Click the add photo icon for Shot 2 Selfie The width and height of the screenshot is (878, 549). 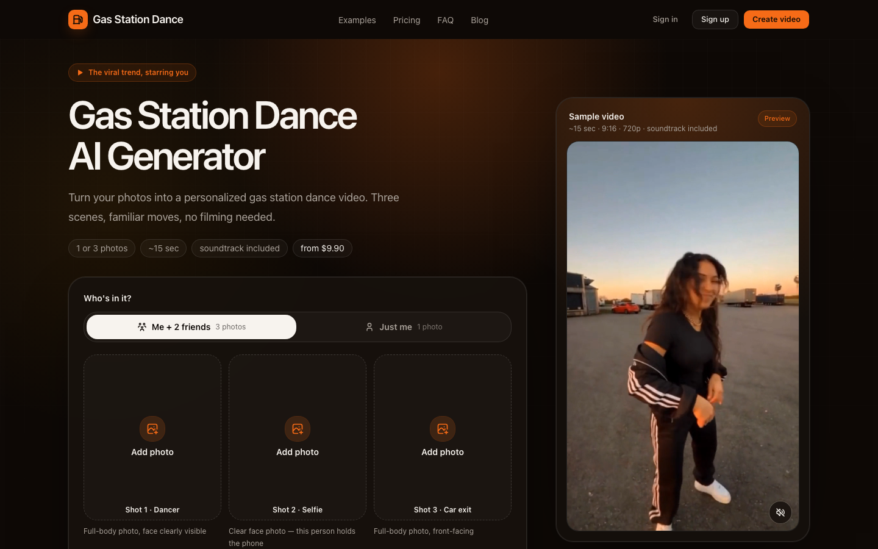point(298,429)
